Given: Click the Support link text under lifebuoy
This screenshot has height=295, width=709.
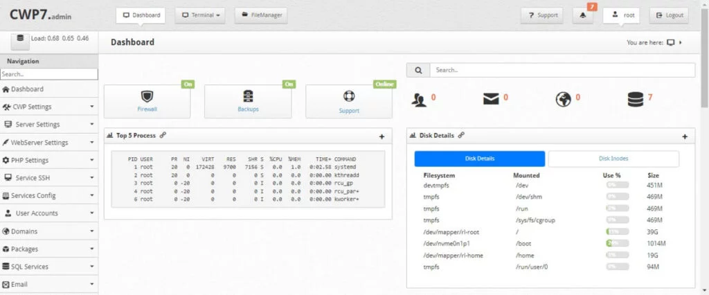Looking at the screenshot, I should coord(349,111).
